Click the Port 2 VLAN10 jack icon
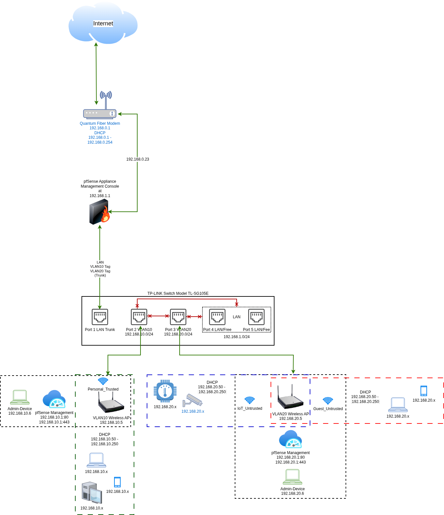 tap(139, 317)
